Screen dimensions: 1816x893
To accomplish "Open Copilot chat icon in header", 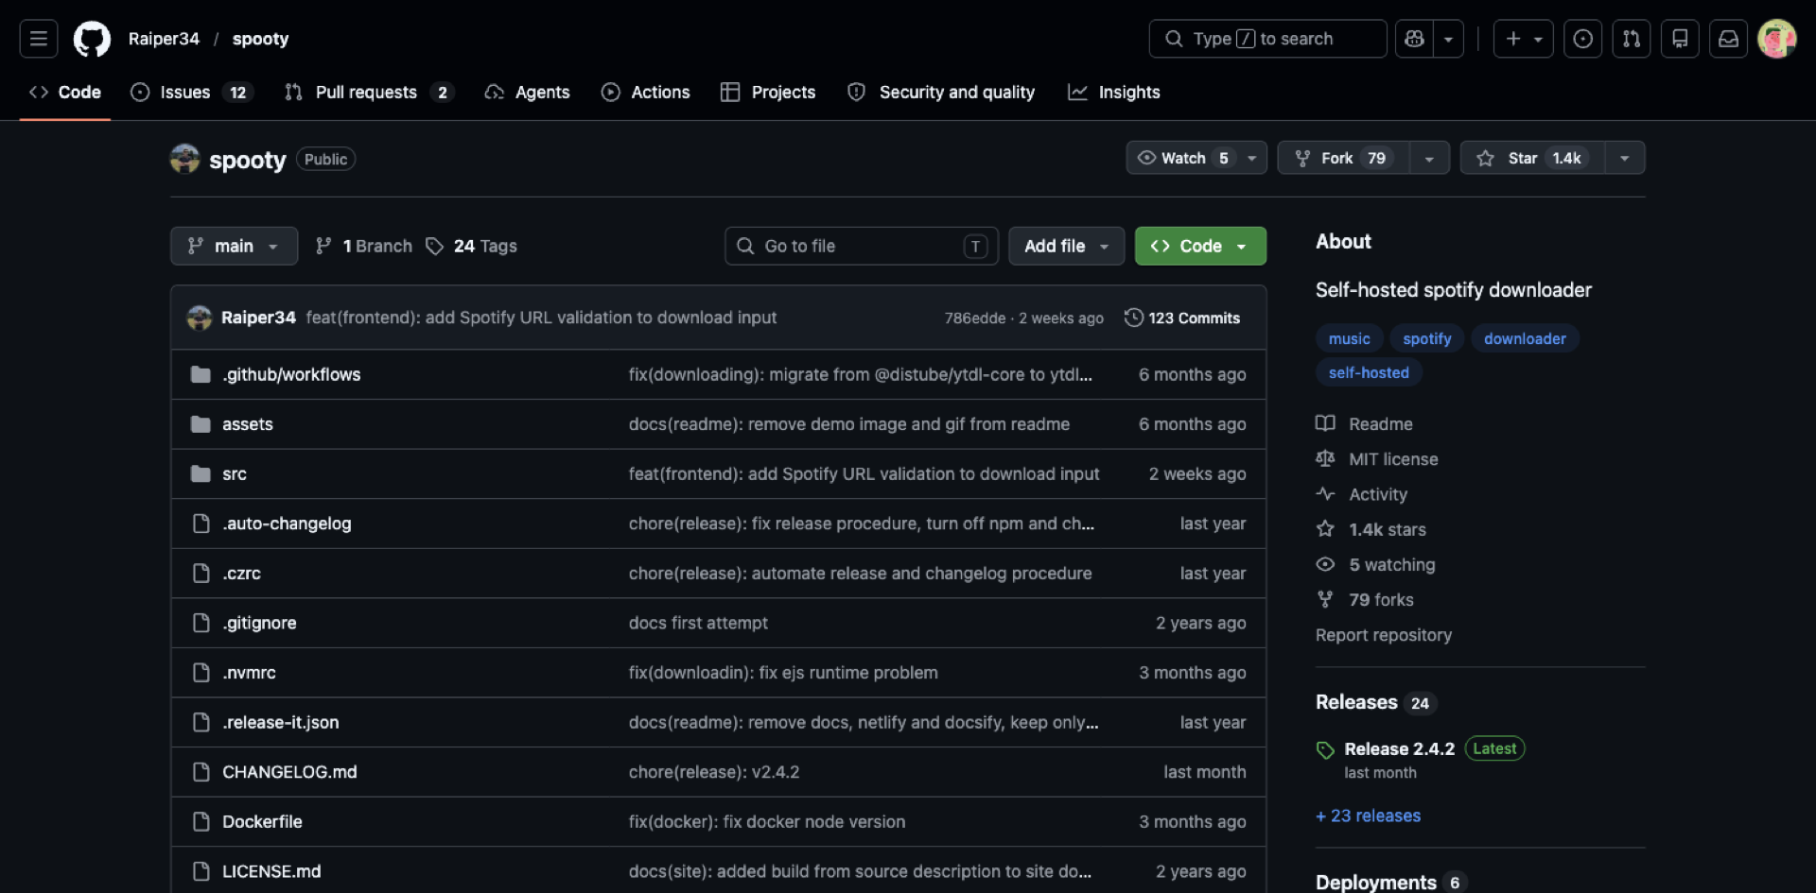I will (x=1414, y=39).
